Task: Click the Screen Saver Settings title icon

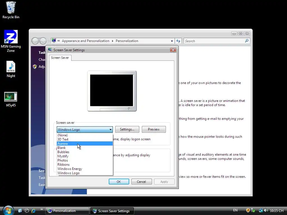Action: (x=50, y=50)
